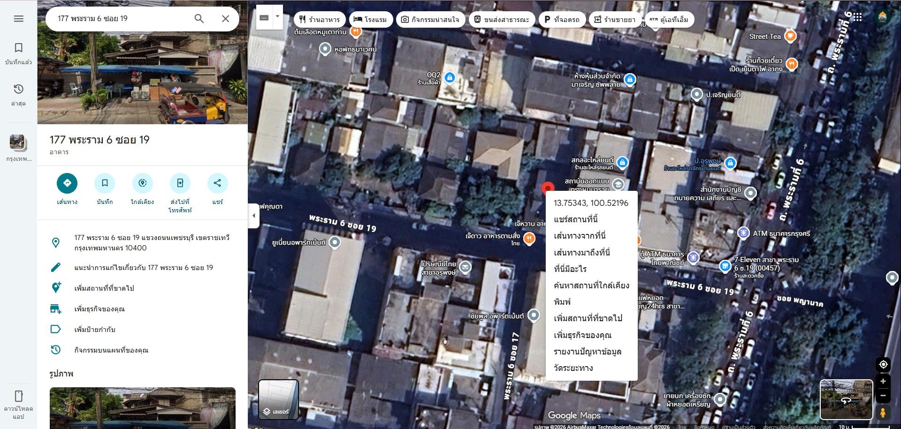901x429 pixels.
Task: Select the ร้านอาหาร restaurants filter chip
Action: 320,20
